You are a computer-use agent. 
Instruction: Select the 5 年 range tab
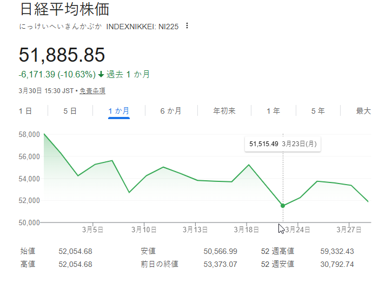pos(318,111)
